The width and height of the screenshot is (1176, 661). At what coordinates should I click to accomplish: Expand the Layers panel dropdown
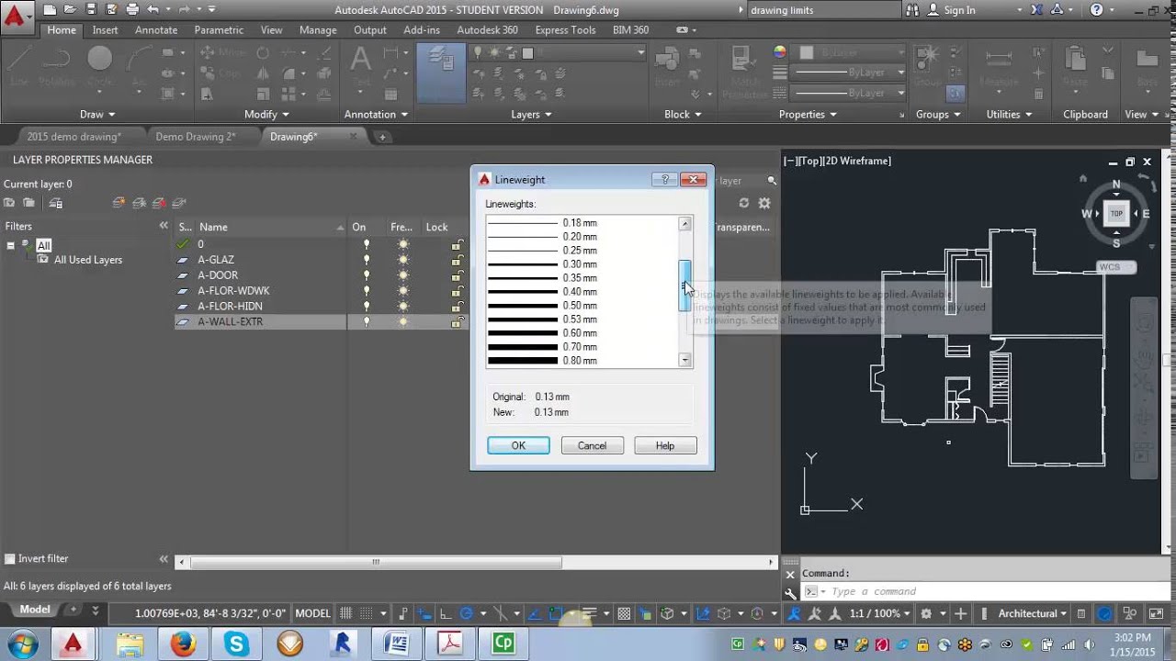tap(531, 115)
